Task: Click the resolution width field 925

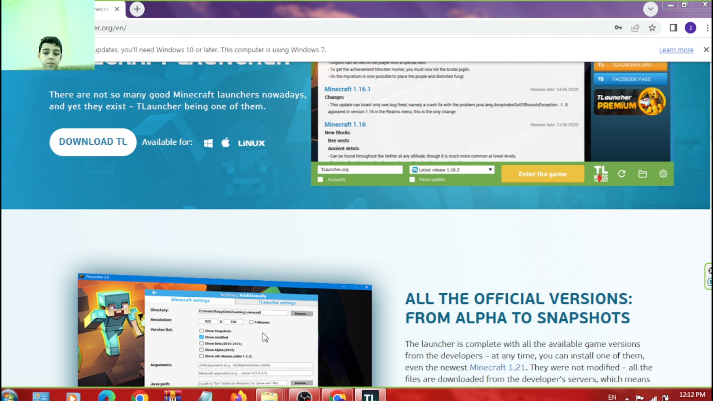Action: pyautogui.click(x=208, y=322)
